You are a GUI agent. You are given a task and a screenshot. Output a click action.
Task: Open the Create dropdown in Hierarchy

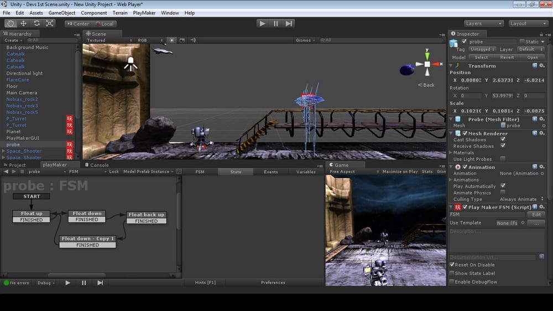[x=13, y=40]
